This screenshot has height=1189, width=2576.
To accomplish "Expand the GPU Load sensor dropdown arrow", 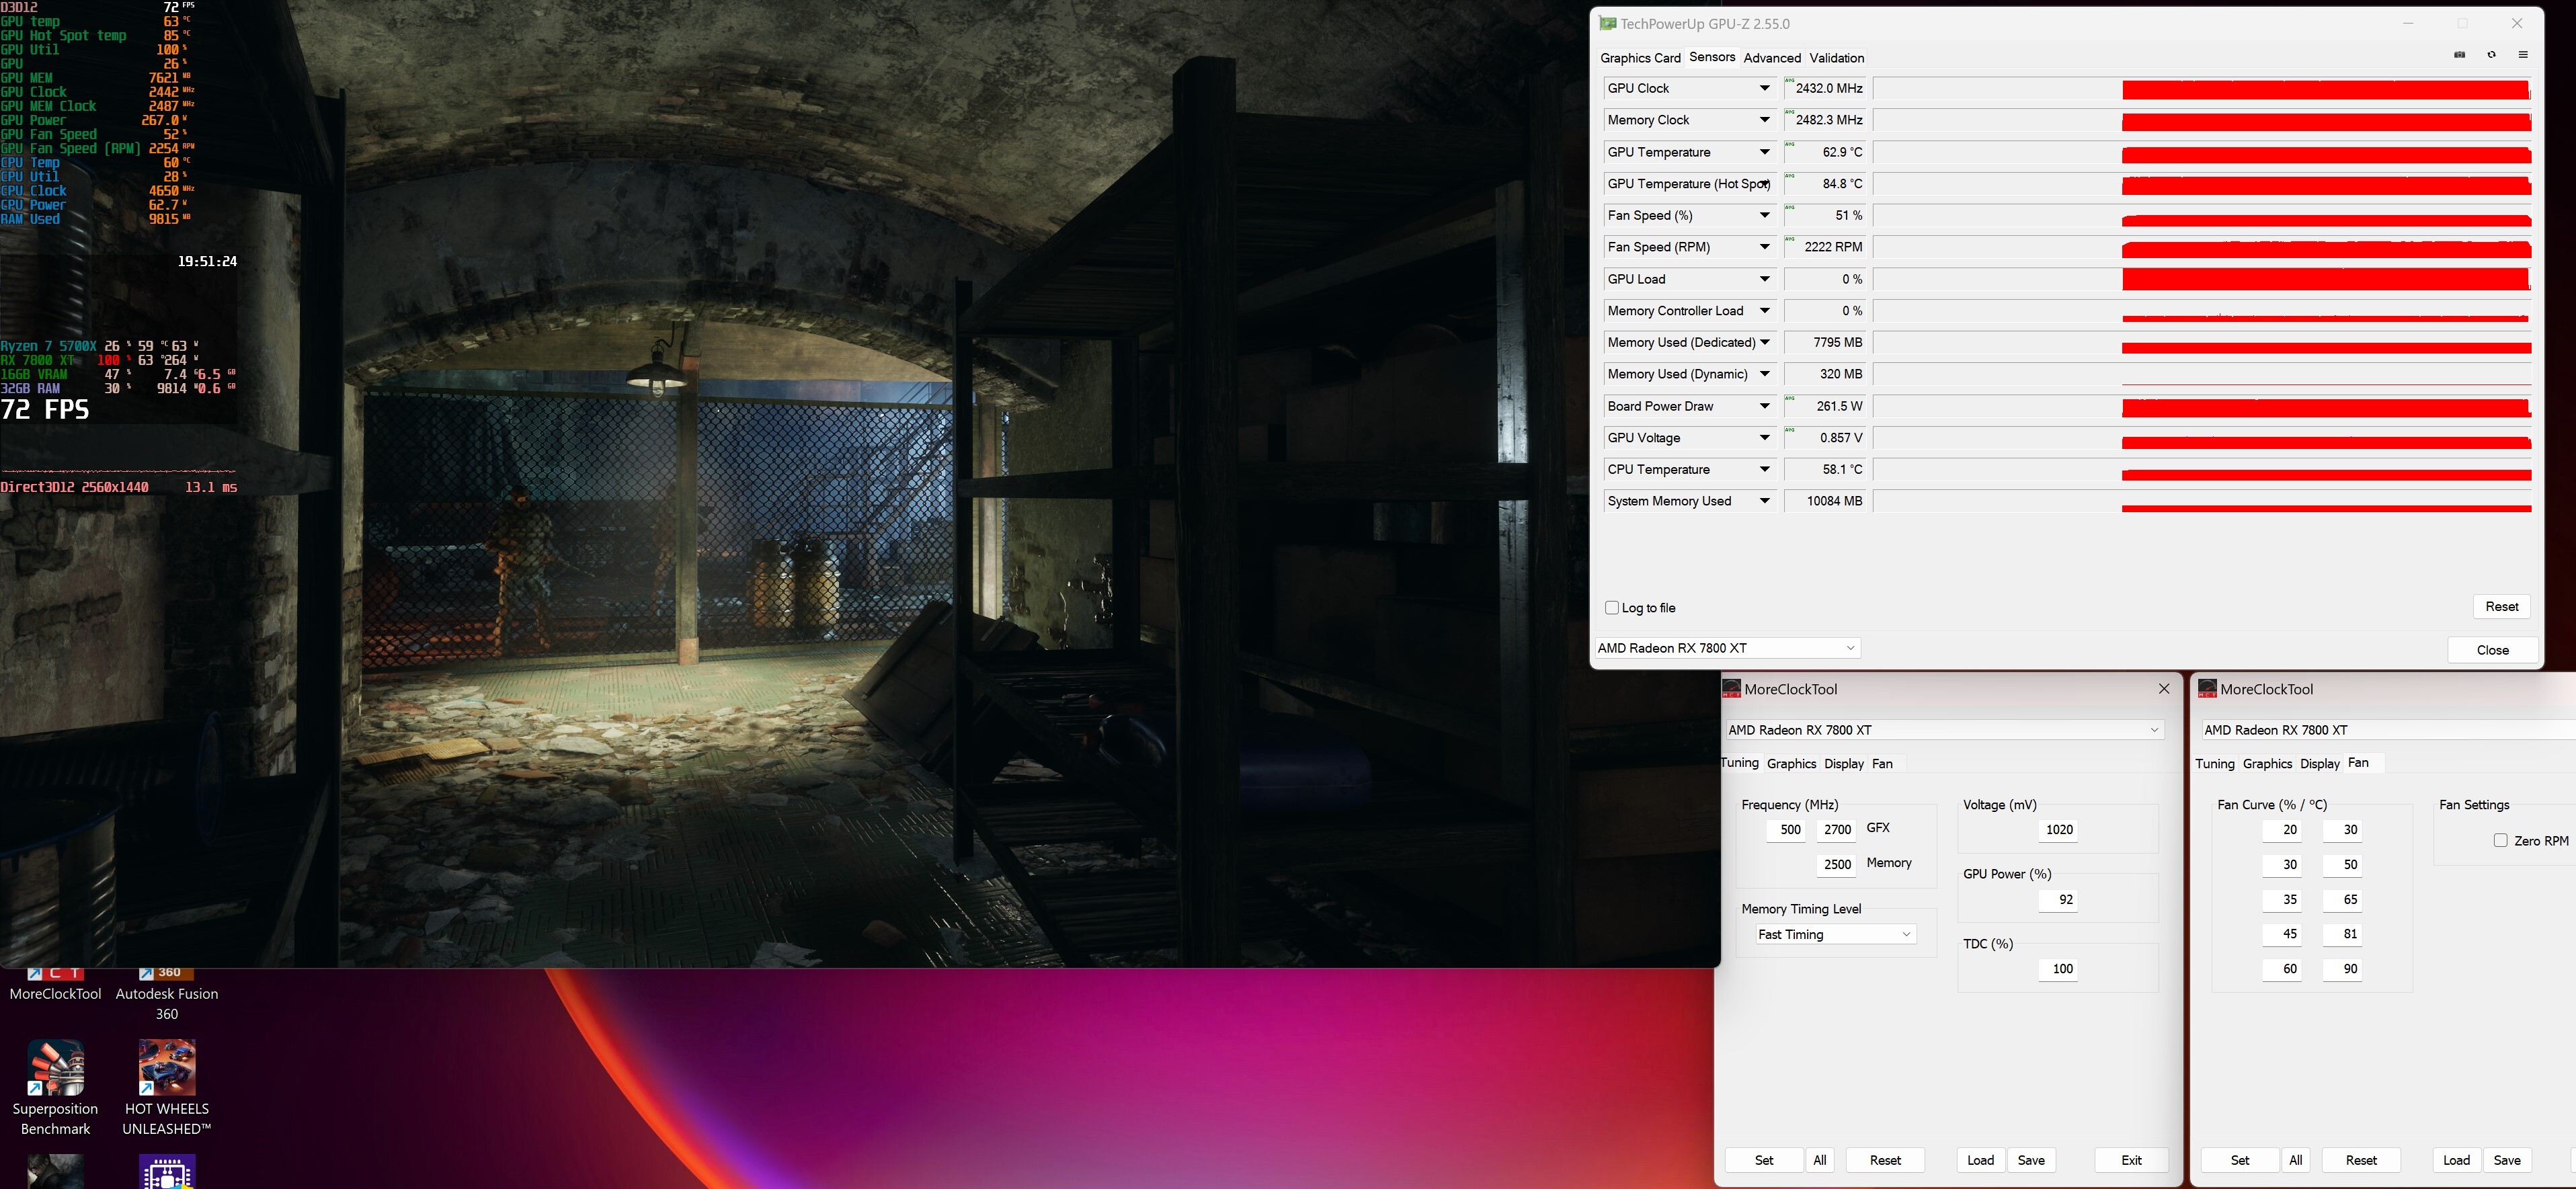I will coord(1765,279).
